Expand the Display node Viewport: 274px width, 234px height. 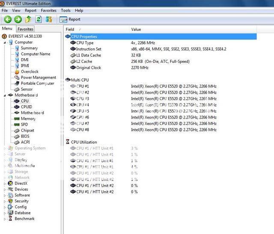coord(5,160)
